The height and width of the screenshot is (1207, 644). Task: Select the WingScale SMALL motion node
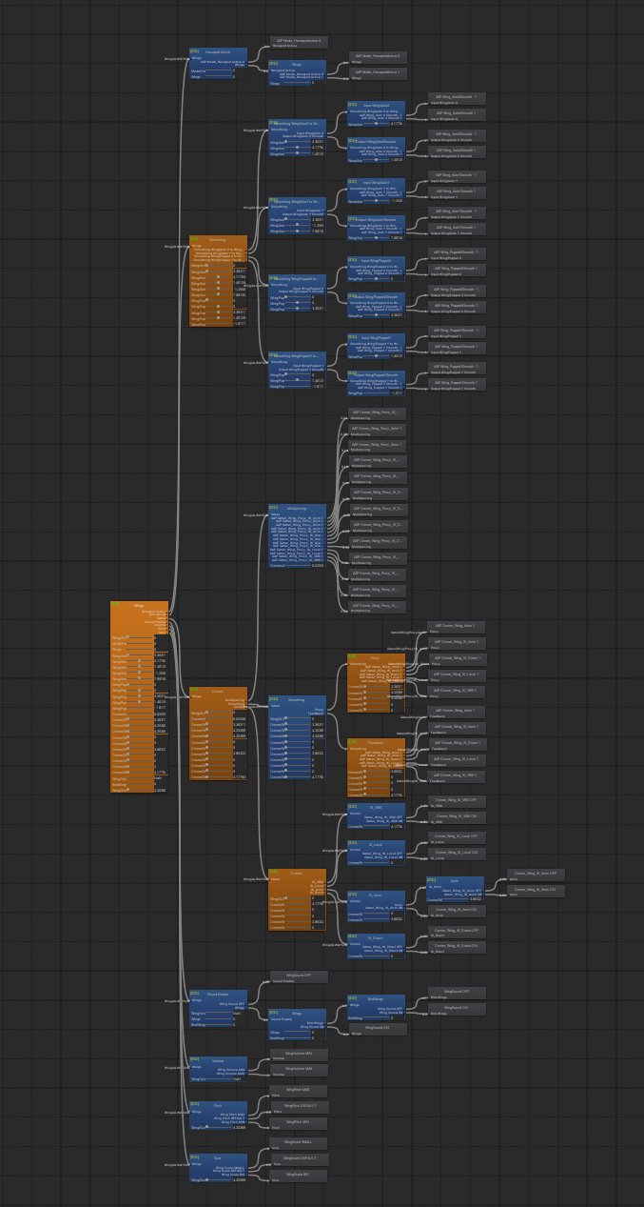pyautogui.click(x=299, y=1142)
